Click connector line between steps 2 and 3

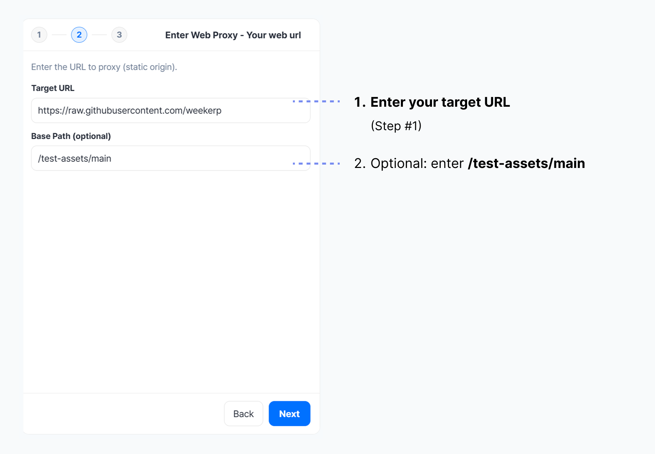tap(99, 35)
